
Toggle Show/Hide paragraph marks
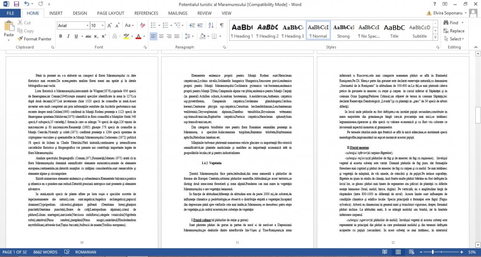(x=221, y=25)
